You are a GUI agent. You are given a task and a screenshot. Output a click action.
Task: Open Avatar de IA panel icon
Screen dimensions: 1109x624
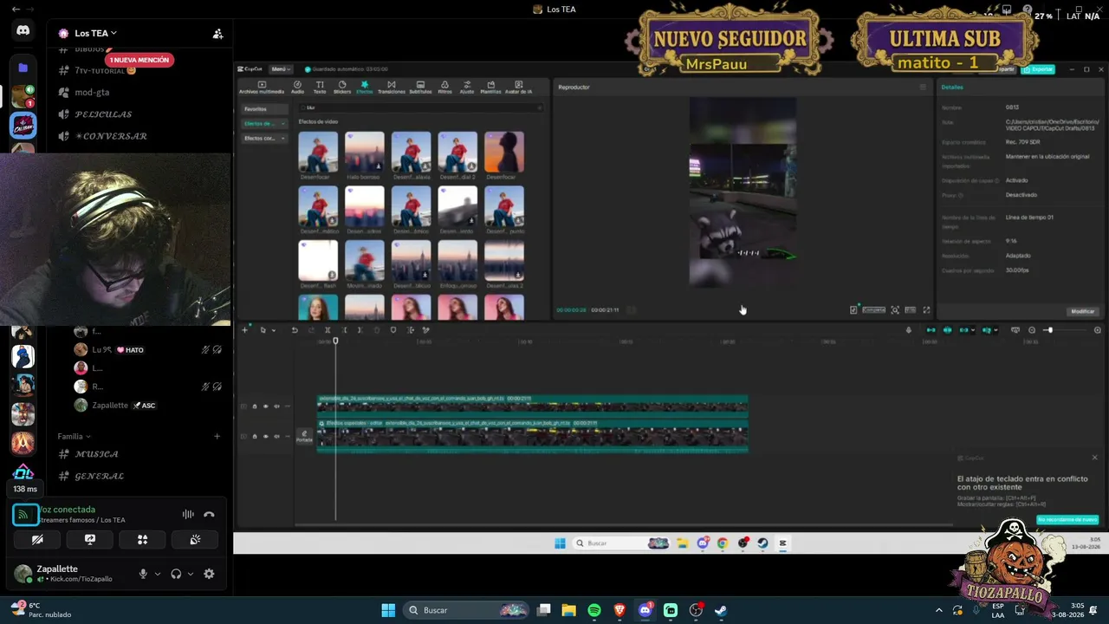click(x=518, y=87)
